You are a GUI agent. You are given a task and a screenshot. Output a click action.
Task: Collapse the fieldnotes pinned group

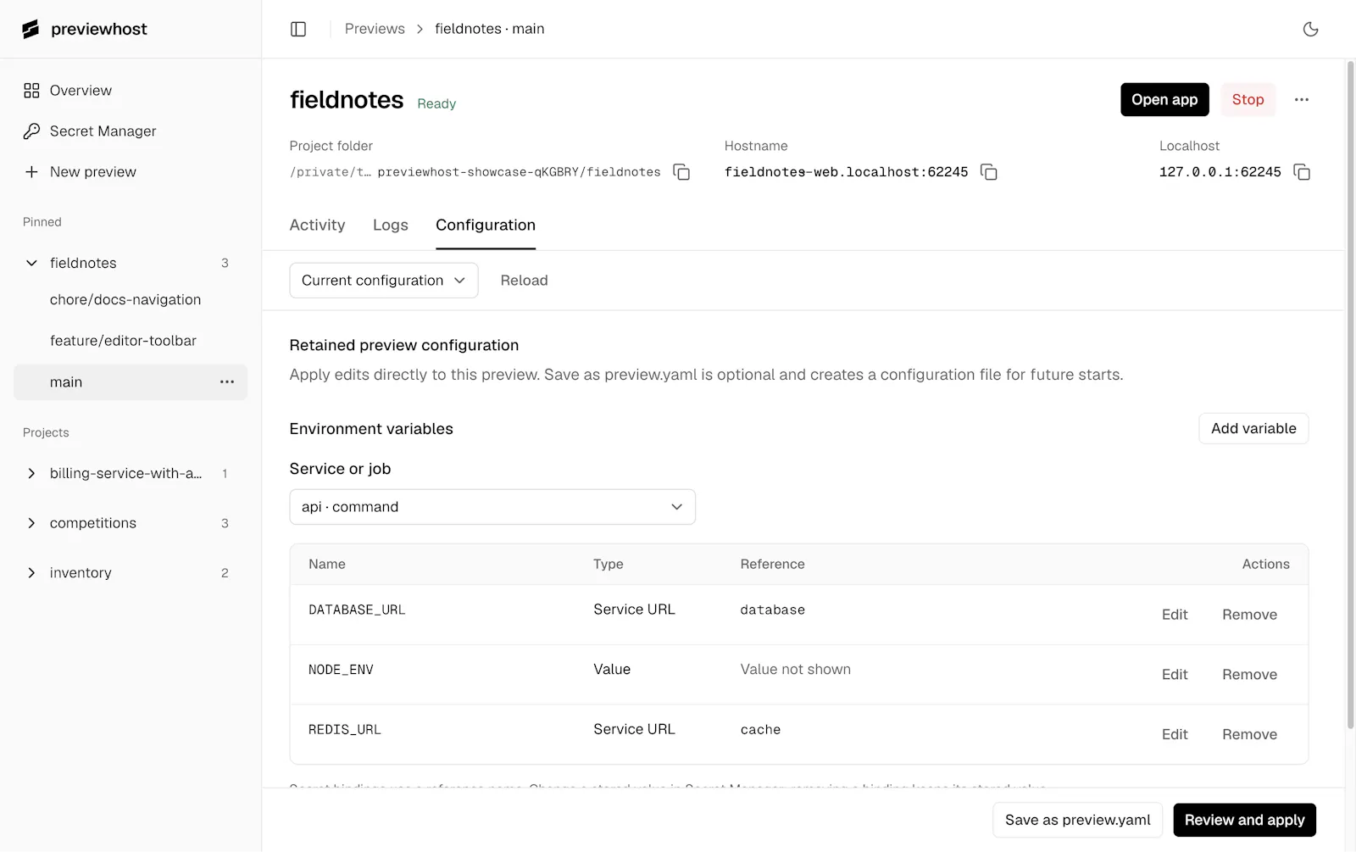tap(31, 263)
